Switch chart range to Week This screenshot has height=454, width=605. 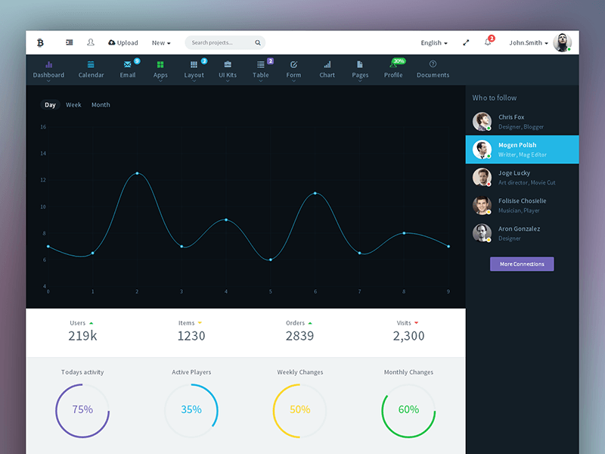[73, 105]
